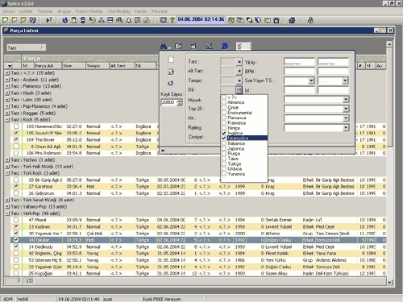Increase Kayıt Sayısı with stepper up arrow
Image resolution: width=403 pixels, height=302 pixels.
(x=180, y=101)
